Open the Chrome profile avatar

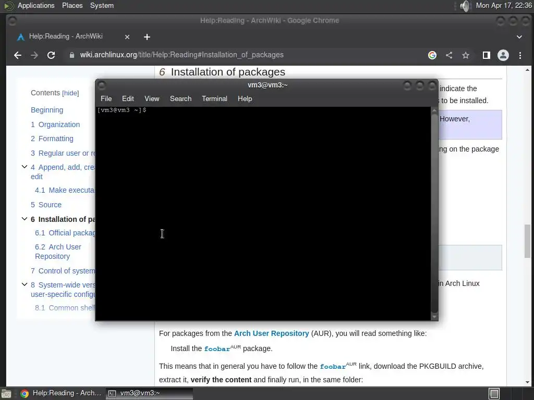tap(503, 55)
